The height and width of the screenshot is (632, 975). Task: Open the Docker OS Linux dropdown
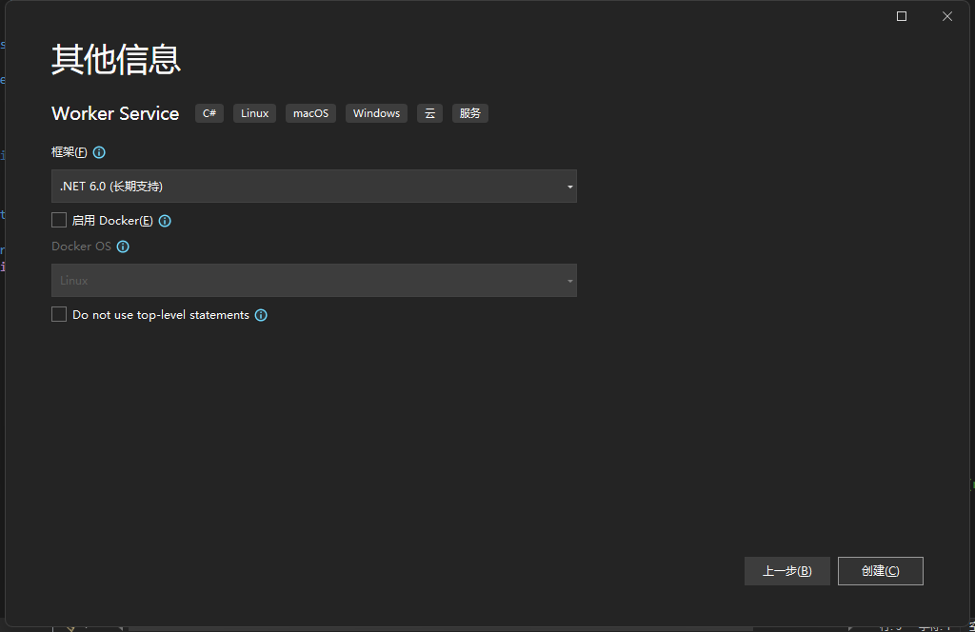(314, 280)
